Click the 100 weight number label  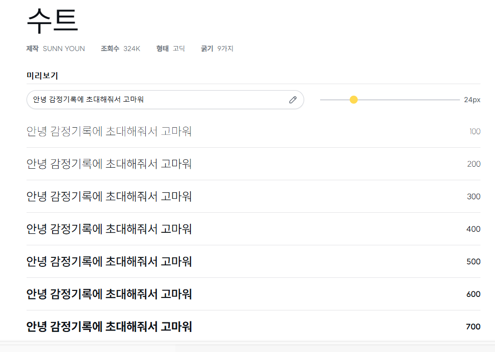click(x=475, y=131)
